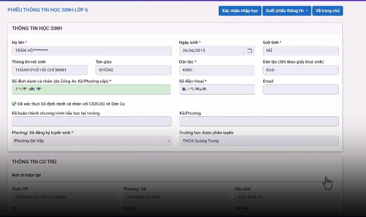The height and width of the screenshot is (217, 366).
Task: Click the empty Email field
Action: point(301,89)
